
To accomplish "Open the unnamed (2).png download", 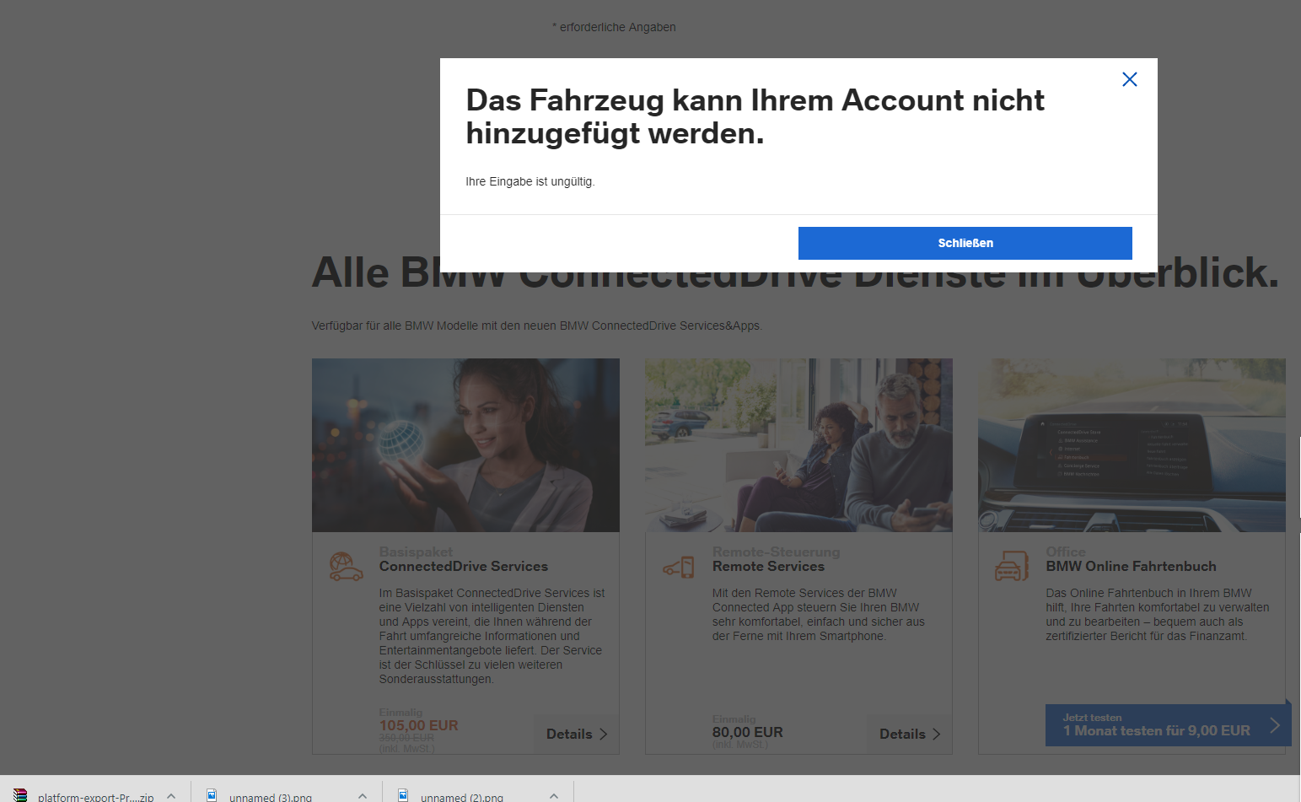I will point(462,796).
